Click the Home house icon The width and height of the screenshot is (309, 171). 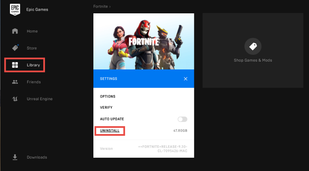click(15, 31)
